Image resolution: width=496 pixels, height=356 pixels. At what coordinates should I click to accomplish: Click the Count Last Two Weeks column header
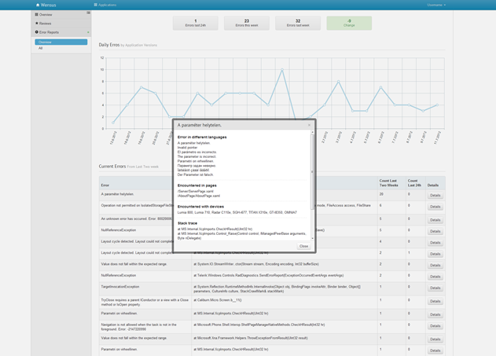pyautogui.click(x=388, y=183)
